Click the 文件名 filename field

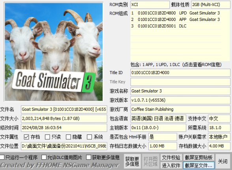click(64, 110)
